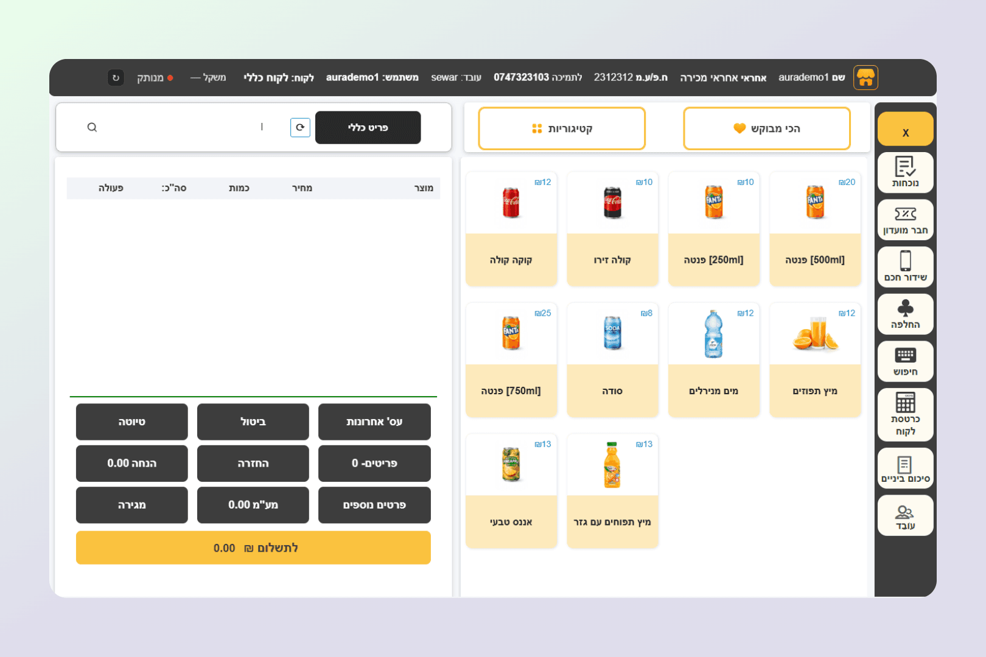The width and height of the screenshot is (986, 657).
Task: Click משתמש: aurademo1 in header
Action: click(x=372, y=78)
